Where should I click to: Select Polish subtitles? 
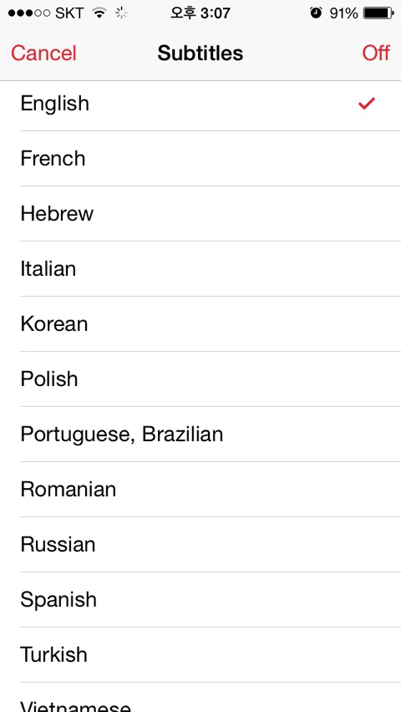coord(200,379)
